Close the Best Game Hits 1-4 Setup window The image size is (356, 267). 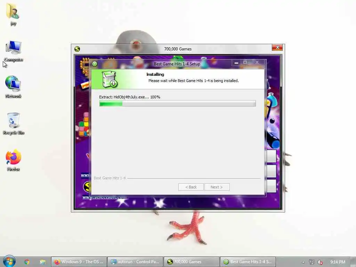tap(257, 63)
